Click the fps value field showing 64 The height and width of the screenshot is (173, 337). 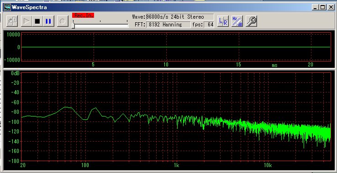pyautogui.click(x=209, y=25)
